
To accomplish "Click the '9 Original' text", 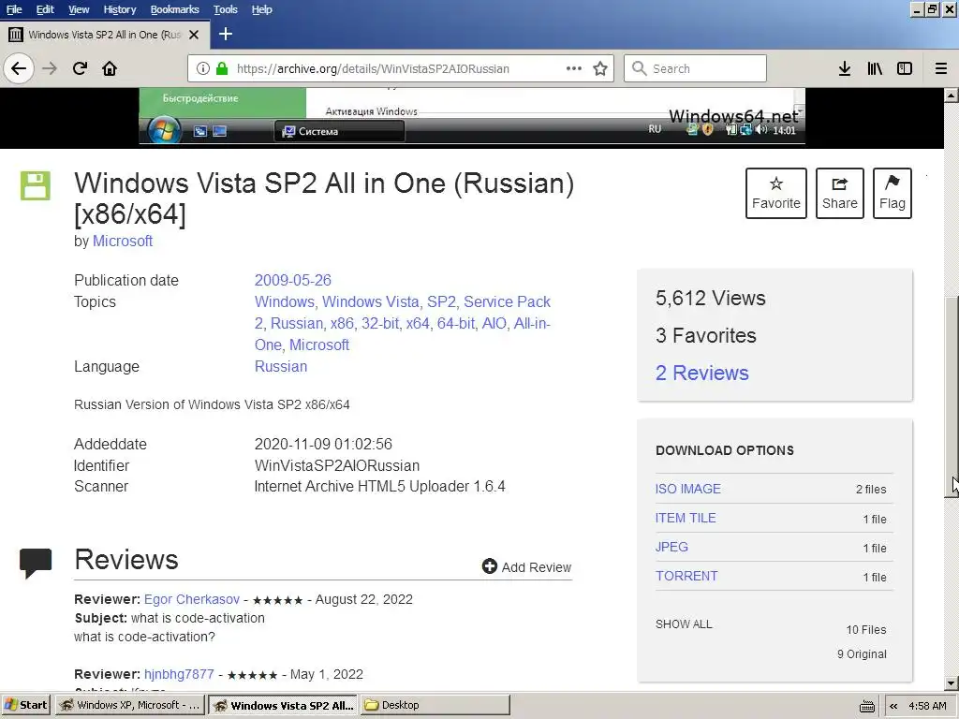I will [x=862, y=654].
